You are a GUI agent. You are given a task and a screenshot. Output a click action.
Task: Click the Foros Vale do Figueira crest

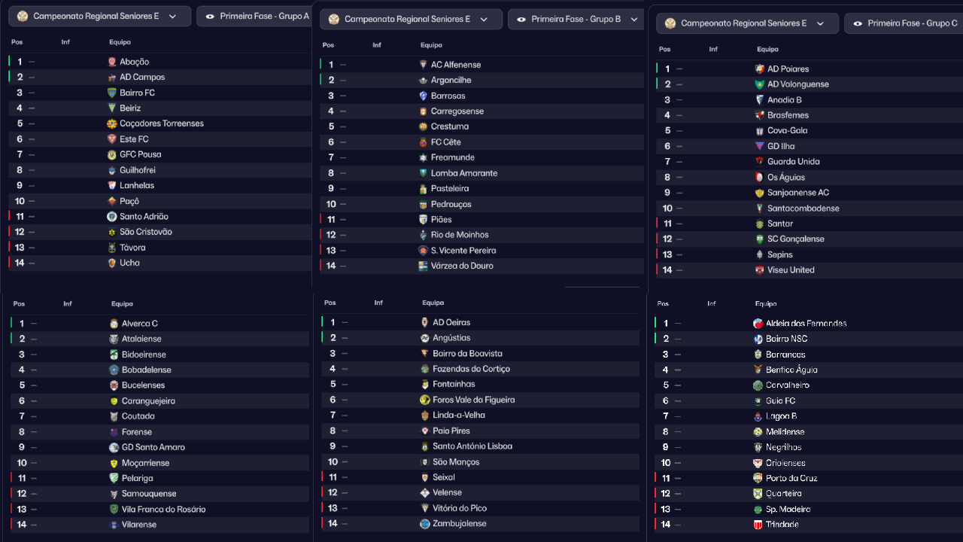coord(425,400)
